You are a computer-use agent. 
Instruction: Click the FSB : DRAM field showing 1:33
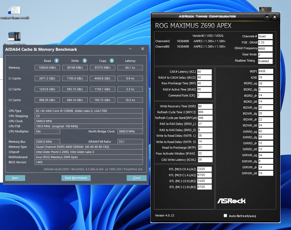pos(265,42)
